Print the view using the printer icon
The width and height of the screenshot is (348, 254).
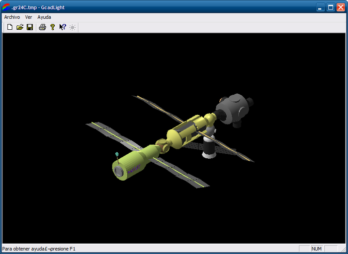click(42, 27)
